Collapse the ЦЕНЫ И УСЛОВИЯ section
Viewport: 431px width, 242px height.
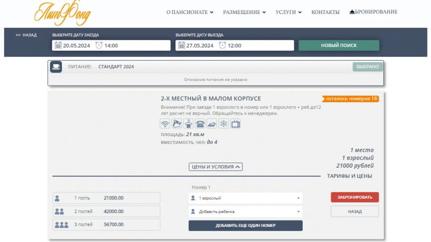(x=215, y=167)
